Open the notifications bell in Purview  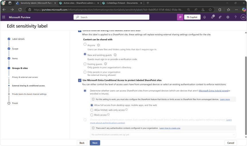[205, 17]
